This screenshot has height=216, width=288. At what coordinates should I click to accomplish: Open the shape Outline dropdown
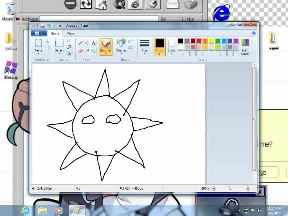[x=131, y=41]
